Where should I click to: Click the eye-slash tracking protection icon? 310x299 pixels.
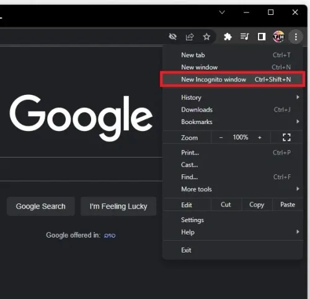click(172, 37)
